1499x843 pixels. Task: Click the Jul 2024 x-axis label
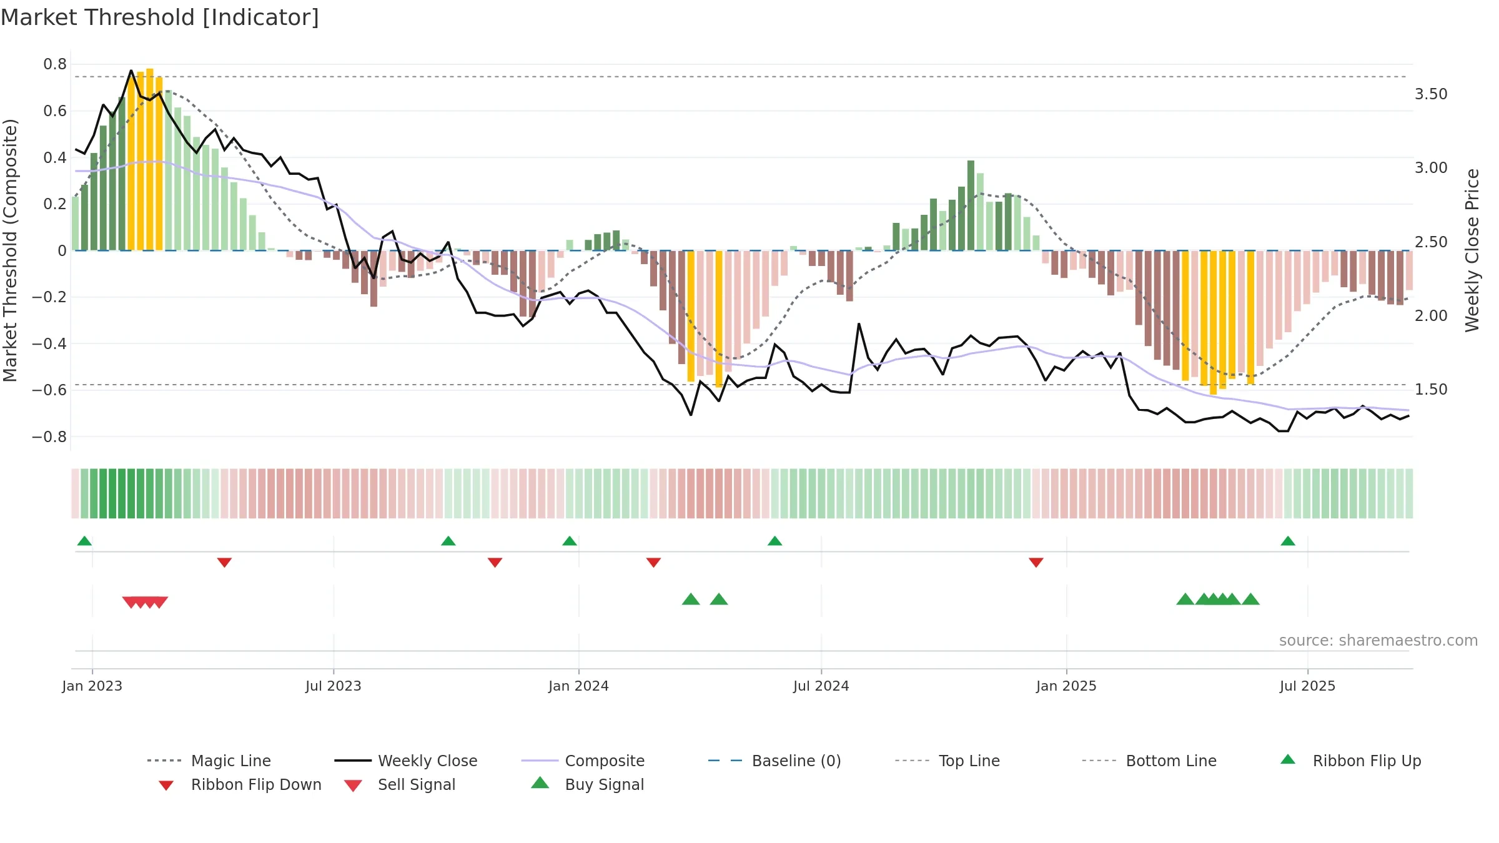pos(821,686)
